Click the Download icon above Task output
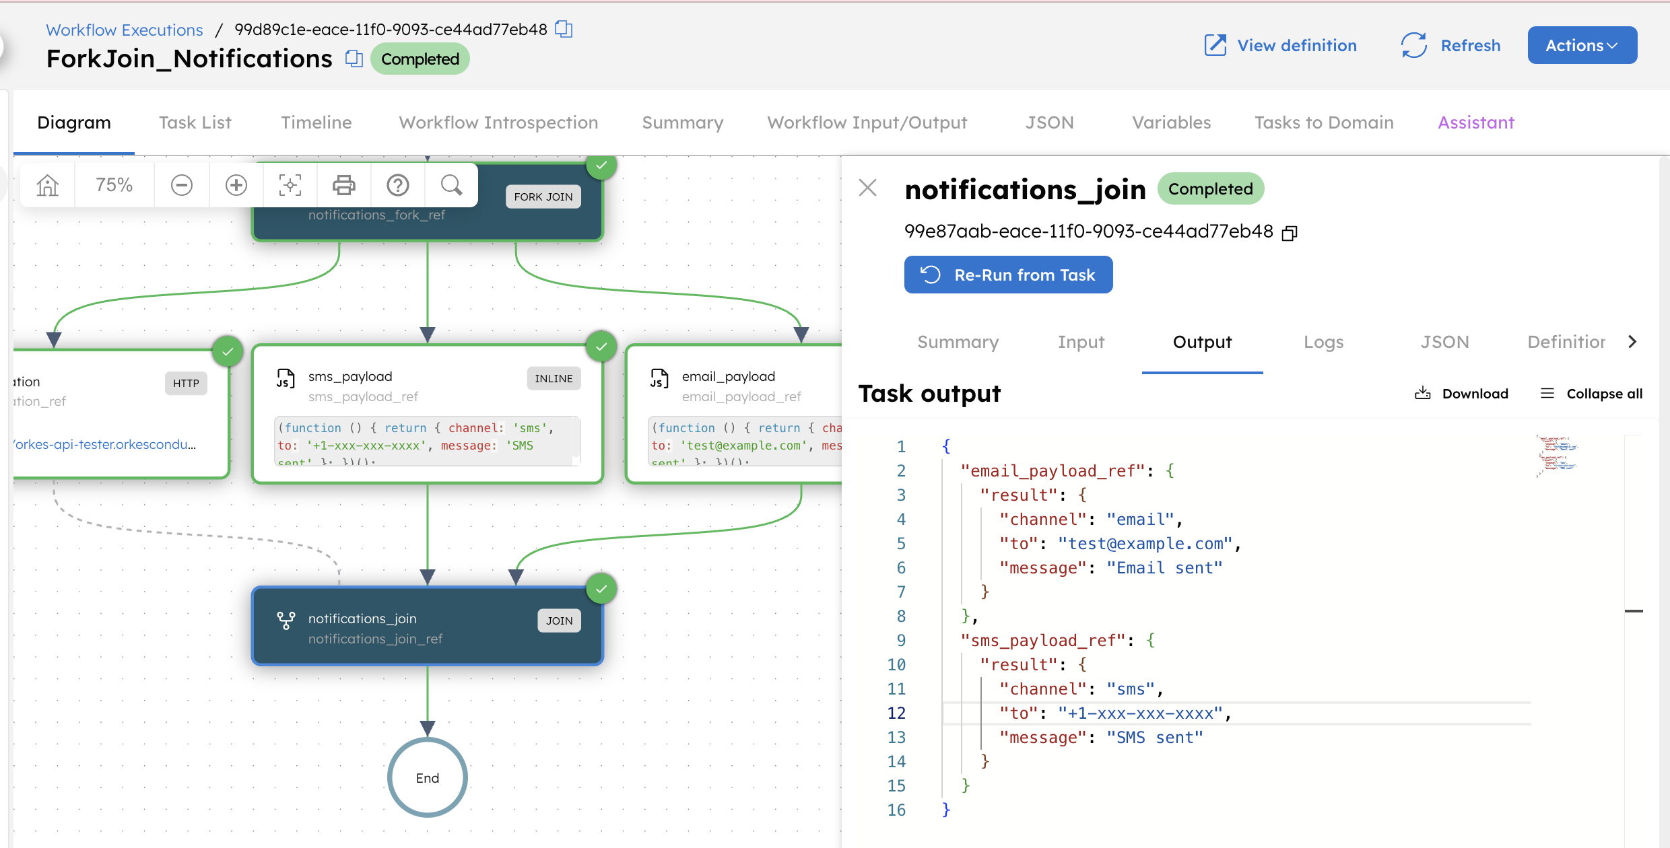The width and height of the screenshot is (1670, 848). click(x=1424, y=393)
